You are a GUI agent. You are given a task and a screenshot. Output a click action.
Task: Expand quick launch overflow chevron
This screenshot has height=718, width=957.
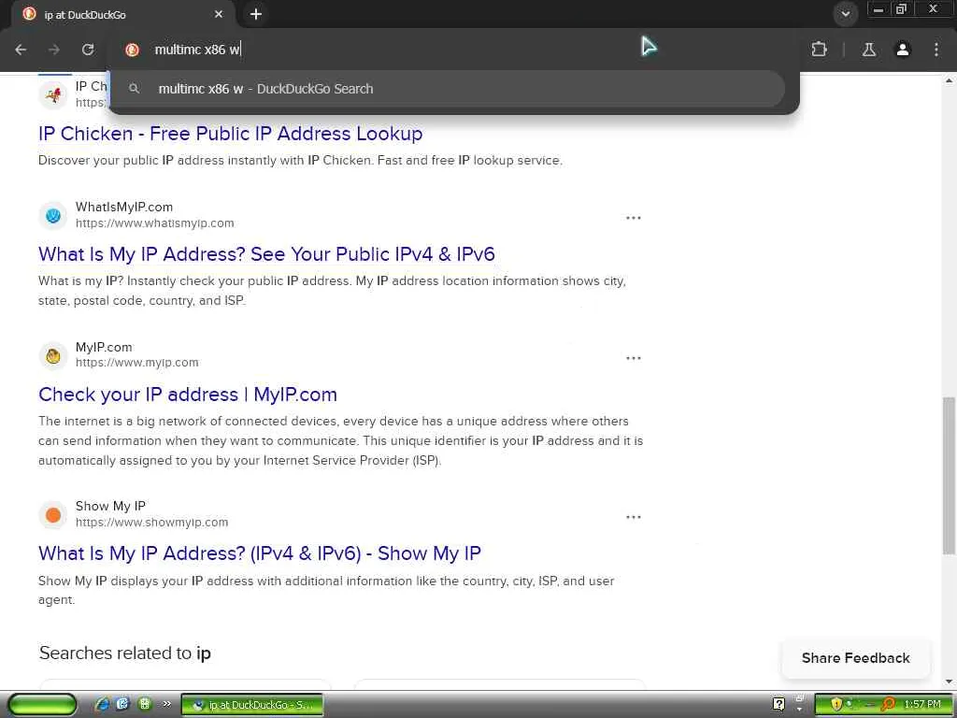click(166, 704)
